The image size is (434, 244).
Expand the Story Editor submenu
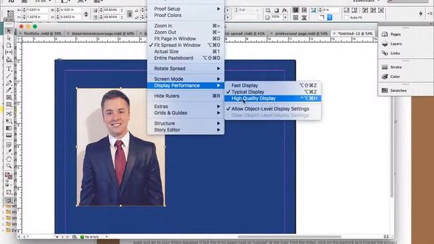pyautogui.click(x=186, y=129)
